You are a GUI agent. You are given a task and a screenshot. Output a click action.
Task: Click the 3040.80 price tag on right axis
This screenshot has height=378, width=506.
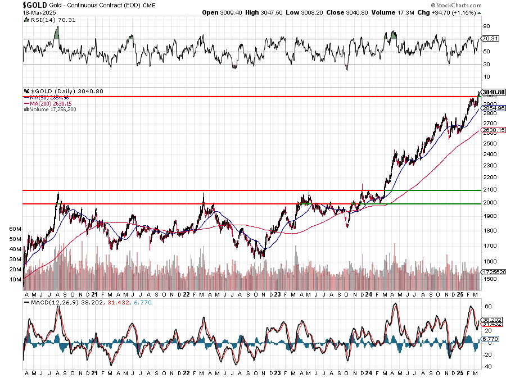pos(494,92)
